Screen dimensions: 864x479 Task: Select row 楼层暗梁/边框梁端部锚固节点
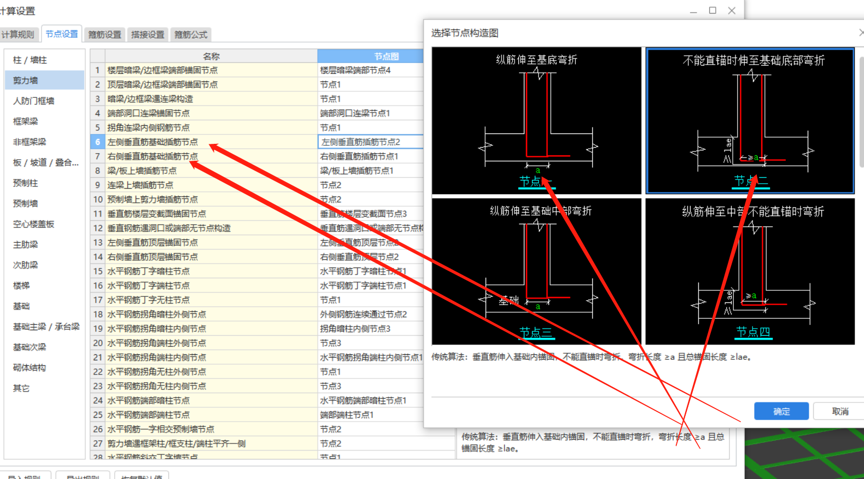(211, 71)
